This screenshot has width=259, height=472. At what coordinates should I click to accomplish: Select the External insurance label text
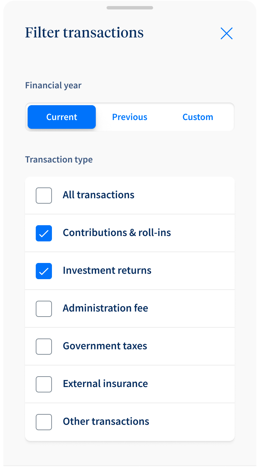coord(105,384)
